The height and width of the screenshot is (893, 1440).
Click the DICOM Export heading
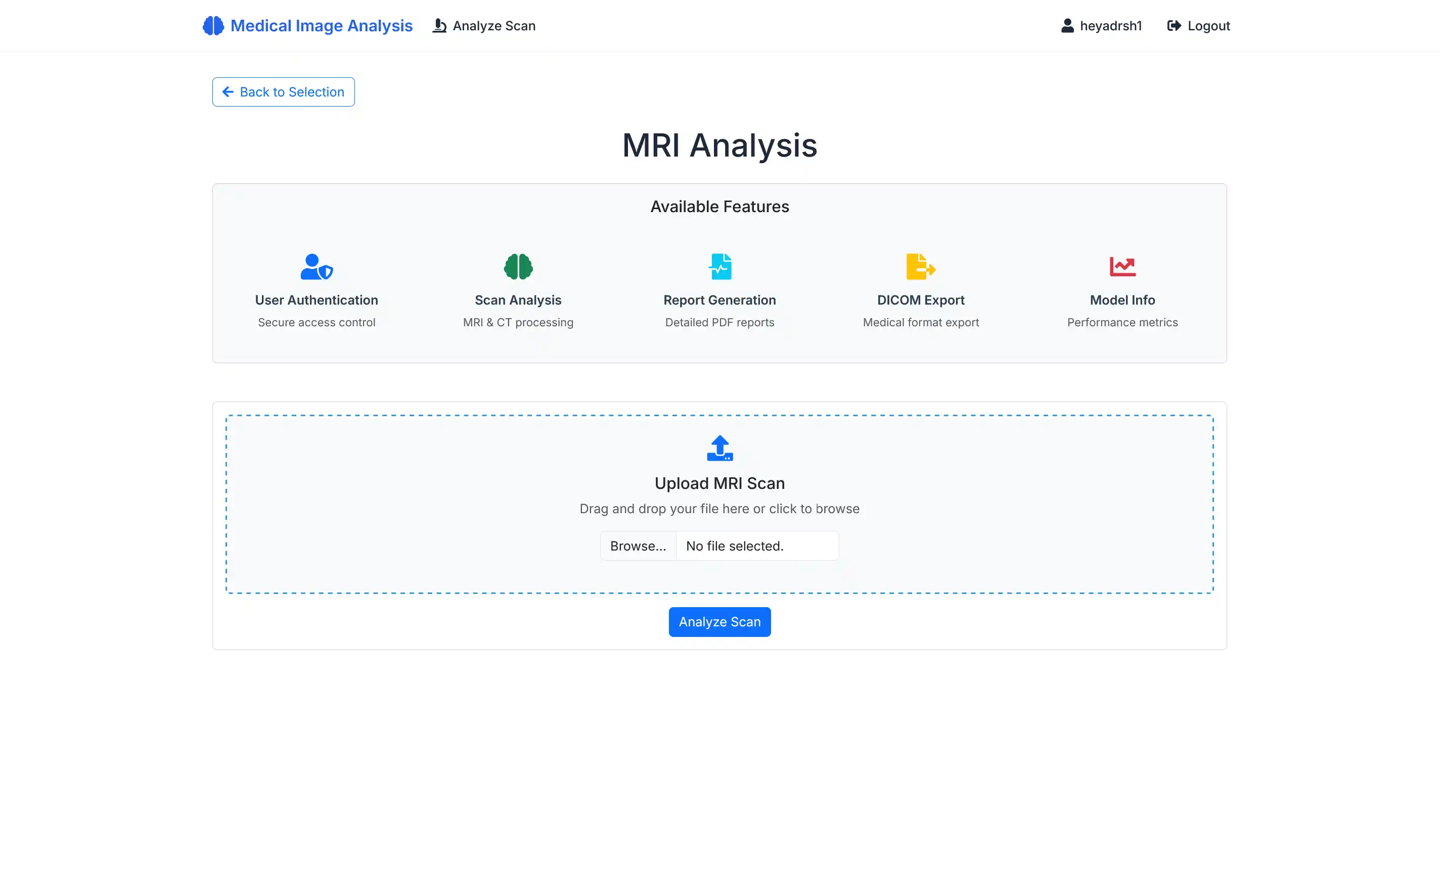[920, 300]
